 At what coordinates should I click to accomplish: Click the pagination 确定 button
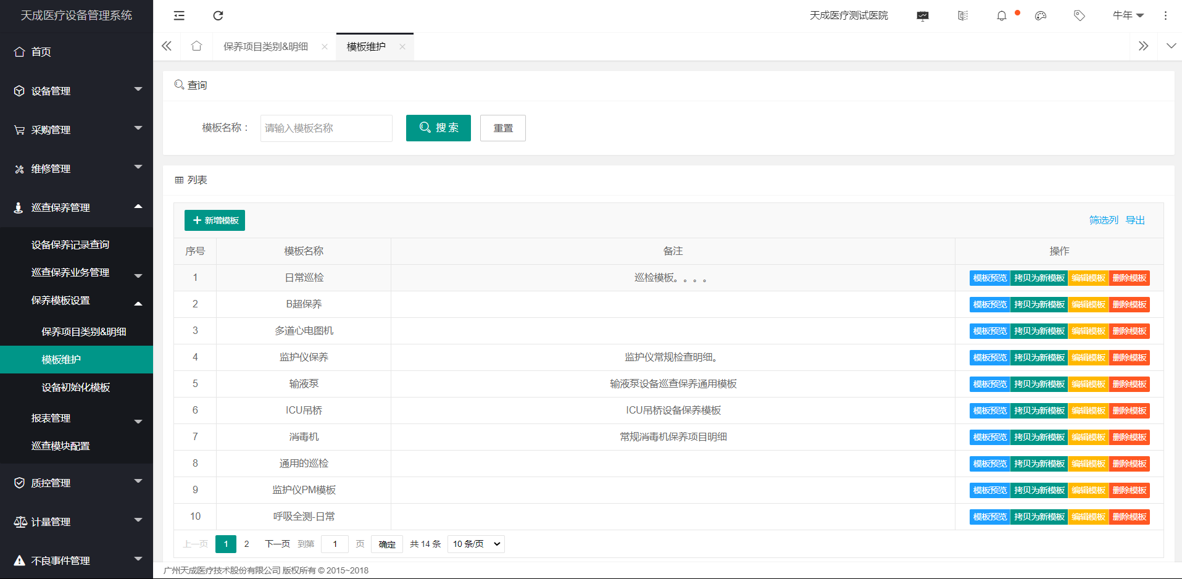pyautogui.click(x=387, y=544)
